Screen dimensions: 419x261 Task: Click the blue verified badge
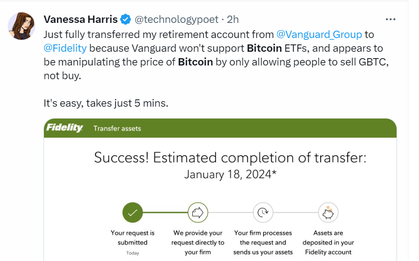click(x=125, y=20)
